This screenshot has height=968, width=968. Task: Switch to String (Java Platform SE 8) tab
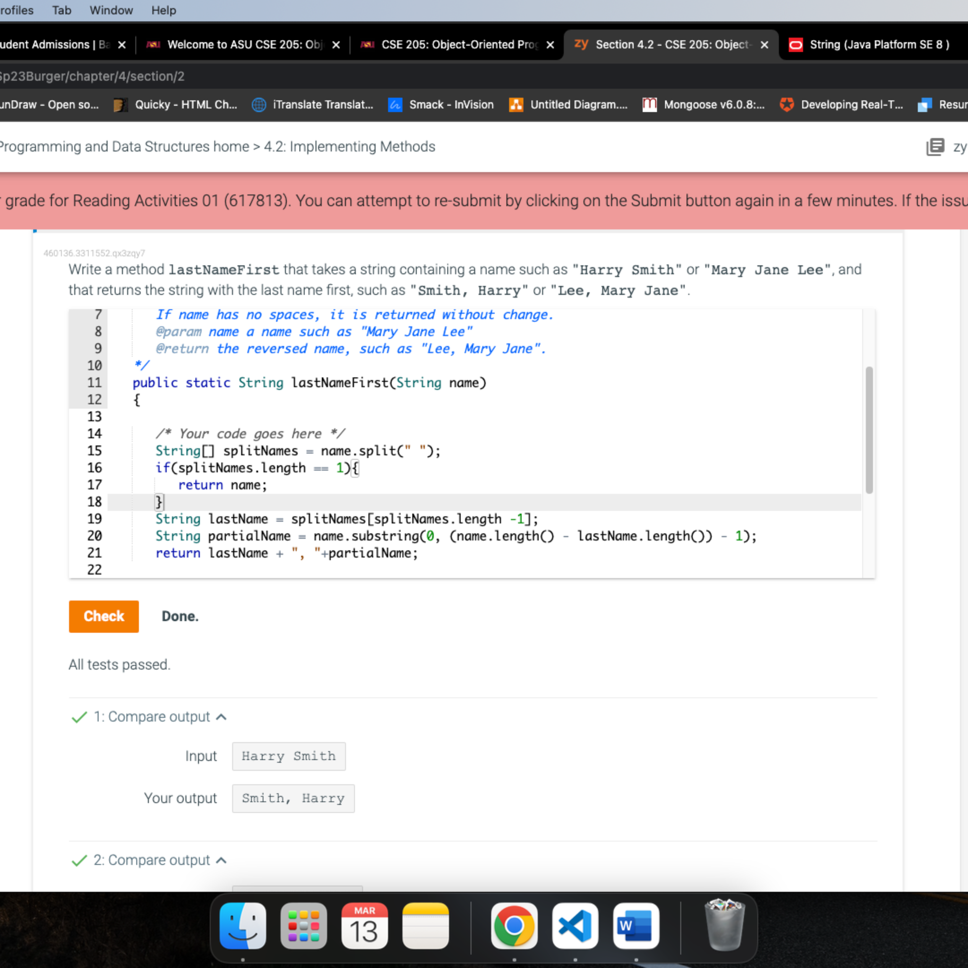coord(879,45)
